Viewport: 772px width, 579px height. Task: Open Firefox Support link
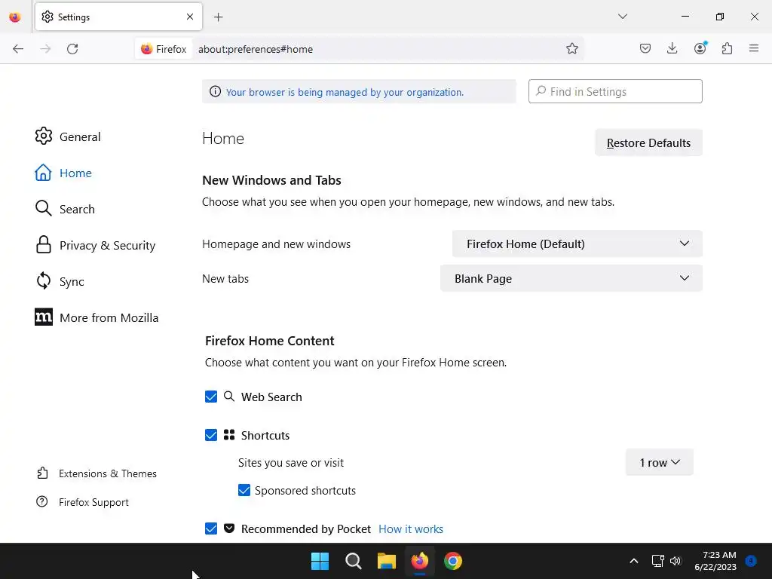pyautogui.click(x=82, y=502)
